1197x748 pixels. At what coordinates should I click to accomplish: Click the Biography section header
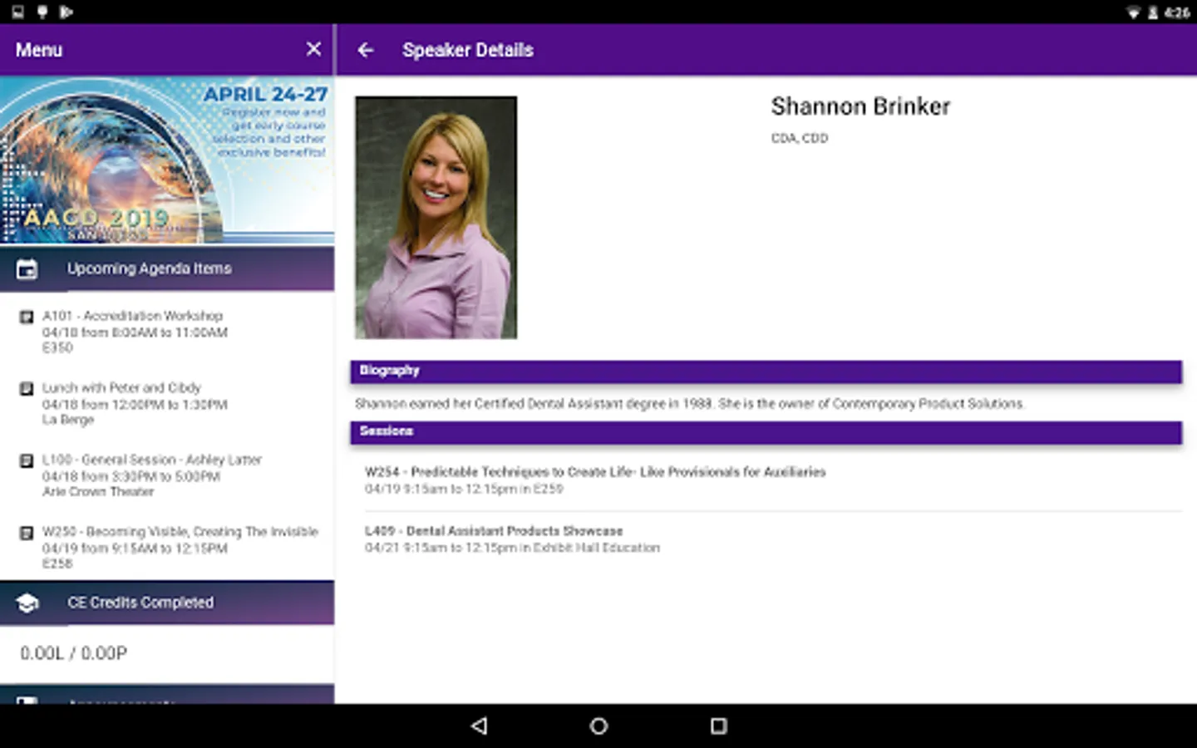(x=766, y=371)
